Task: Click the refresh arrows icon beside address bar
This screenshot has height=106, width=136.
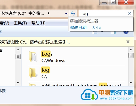Action: pos(73,14)
